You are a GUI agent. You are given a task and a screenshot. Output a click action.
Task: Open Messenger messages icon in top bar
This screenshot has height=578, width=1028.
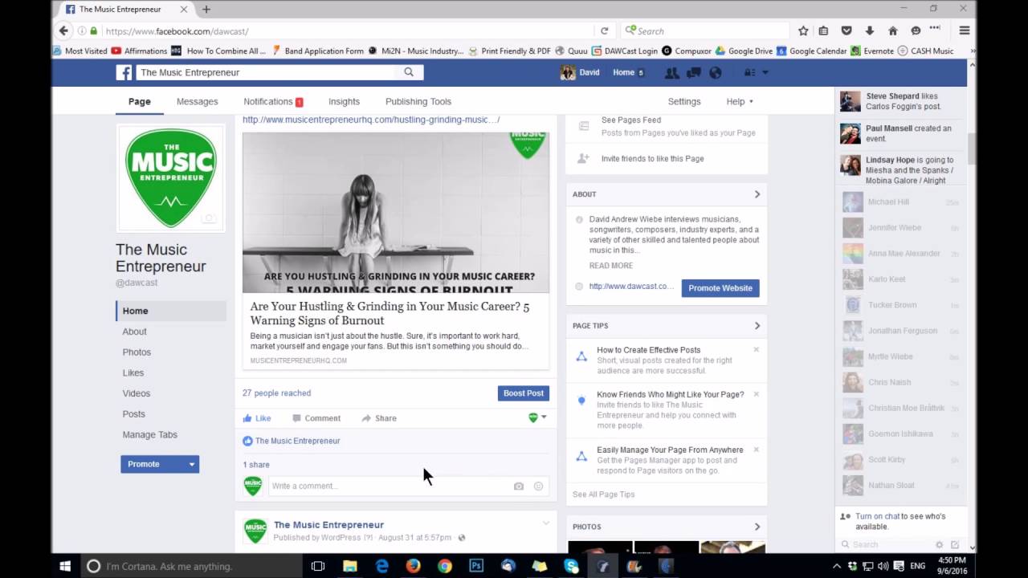pos(692,72)
